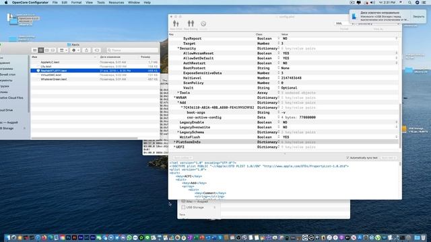431x242 pixels.
Task: Click the New Sibling toolbar icon
Action: tap(191, 24)
